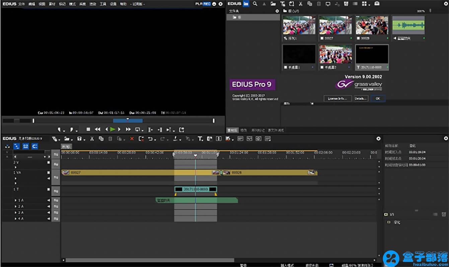The image size is (449, 267).
Task: Toggle the lock square on 2 V track
Action: pyautogui.click(x=49, y=163)
